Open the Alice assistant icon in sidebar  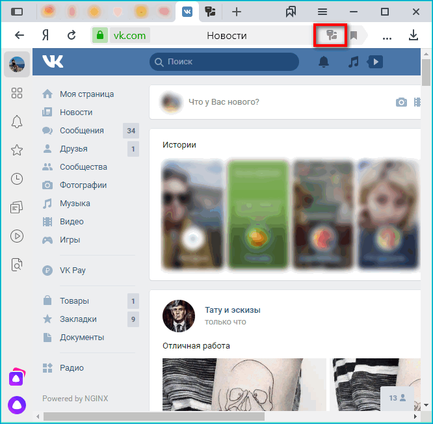tap(17, 404)
